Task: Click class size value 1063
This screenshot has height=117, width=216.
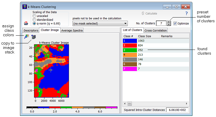Action: [141, 41]
